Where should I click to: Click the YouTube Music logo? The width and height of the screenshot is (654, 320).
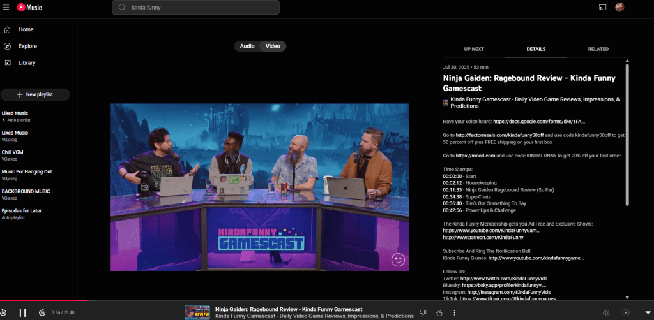click(29, 7)
